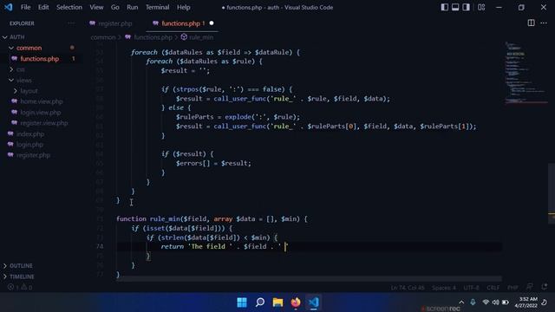Open Windows Search from taskbar
555x312 pixels.
[x=260, y=302]
